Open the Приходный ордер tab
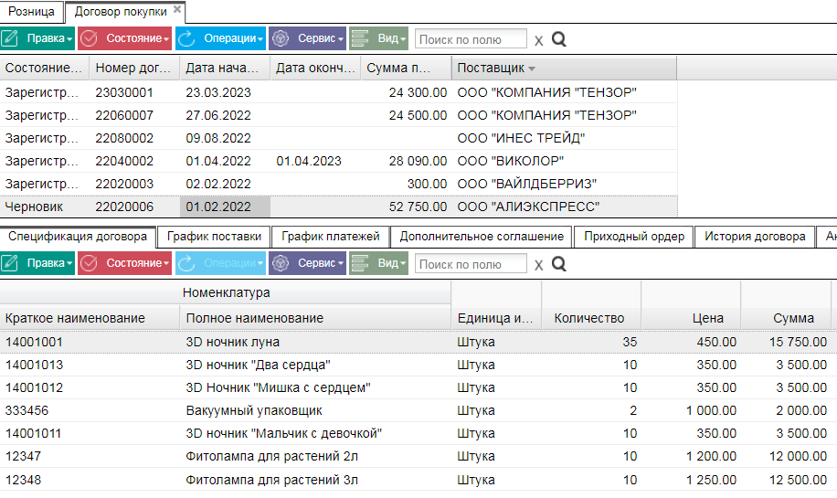 click(634, 237)
